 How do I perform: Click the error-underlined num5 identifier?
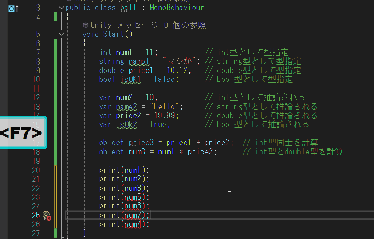coord(133,197)
